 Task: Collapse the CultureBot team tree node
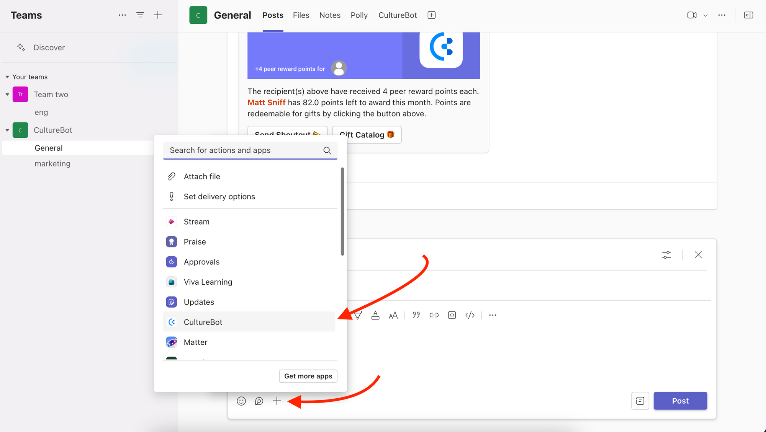[x=7, y=130]
